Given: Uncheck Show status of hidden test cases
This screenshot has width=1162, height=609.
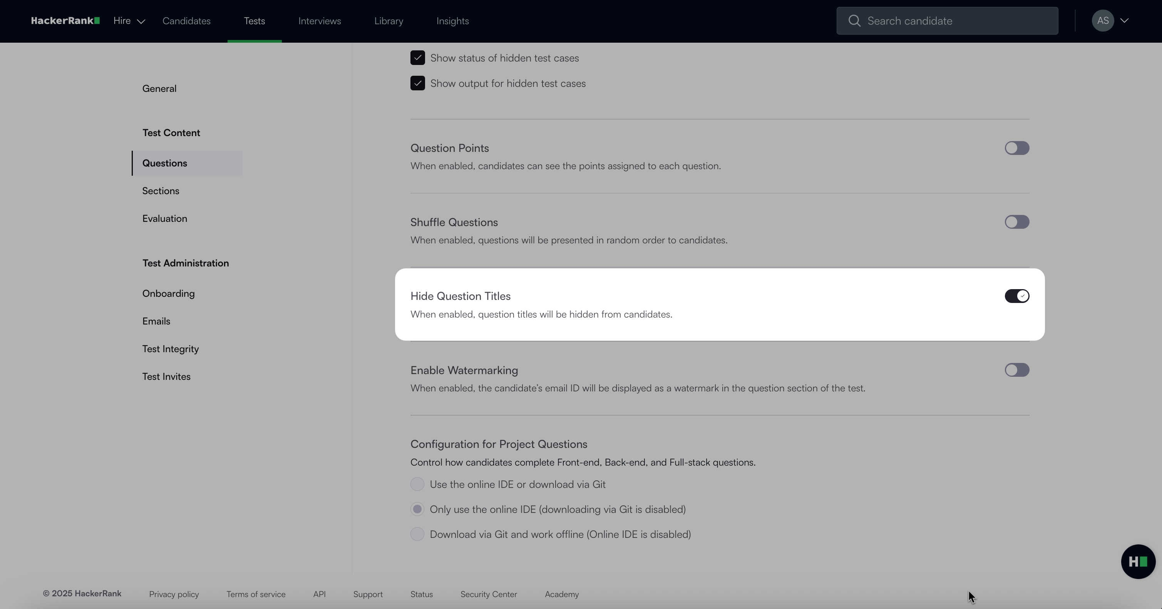Looking at the screenshot, I should (417, 58).
